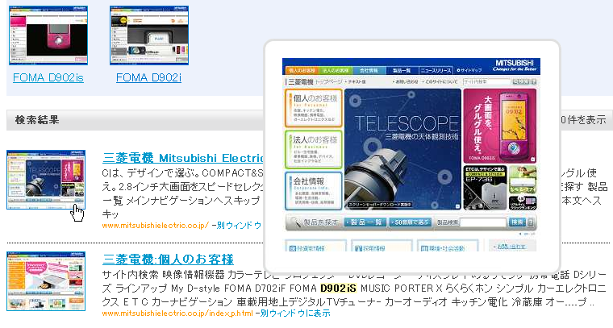Open the 三菱電機:個人のお客様 result title
This screenshot has height=328, width=613.
(x=168, y=259)
